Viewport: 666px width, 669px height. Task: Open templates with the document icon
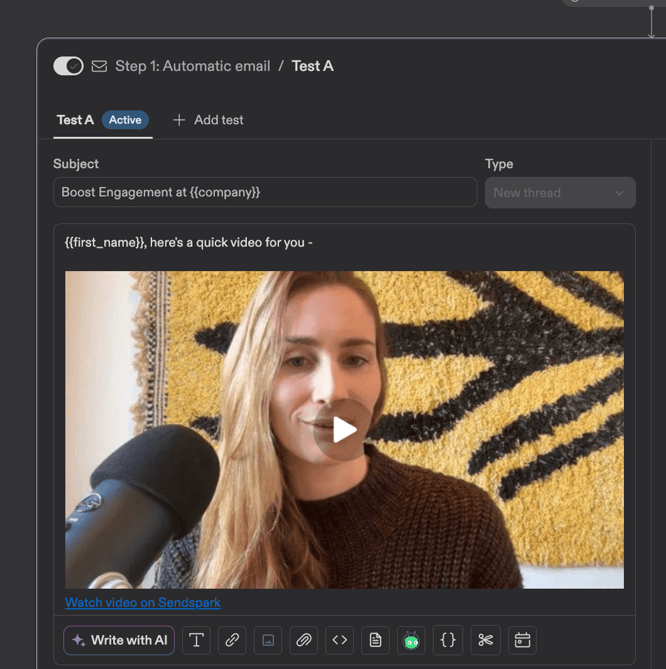point(376,640)
